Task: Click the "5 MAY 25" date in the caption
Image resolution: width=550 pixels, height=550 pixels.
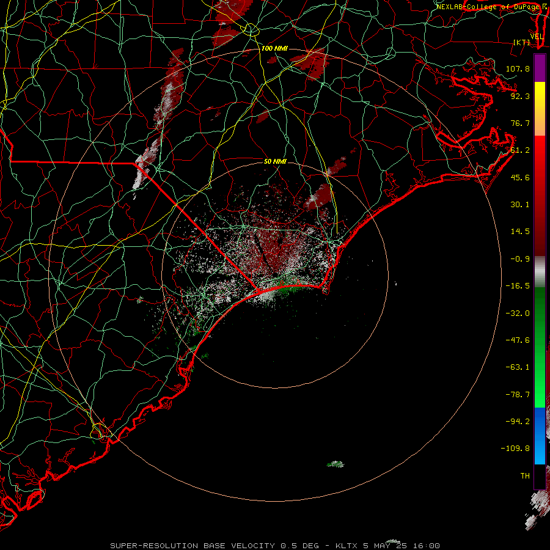Action: pos(385,546)
